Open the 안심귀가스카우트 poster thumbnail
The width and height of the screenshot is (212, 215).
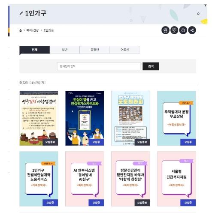(85, 118)
